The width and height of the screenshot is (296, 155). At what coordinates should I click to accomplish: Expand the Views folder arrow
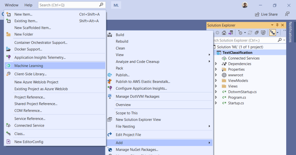click(216, 86)
